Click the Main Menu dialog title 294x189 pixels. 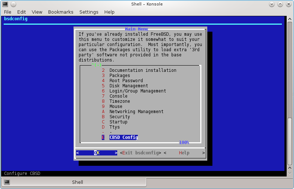click(136, 29)
